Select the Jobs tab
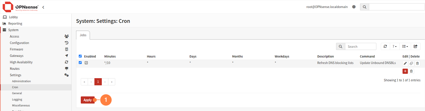The height and width of the screenshot is (111, 425). (x=83, y=35)
